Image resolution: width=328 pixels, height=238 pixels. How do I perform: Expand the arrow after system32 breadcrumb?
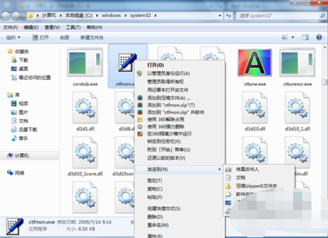[155, 16]
